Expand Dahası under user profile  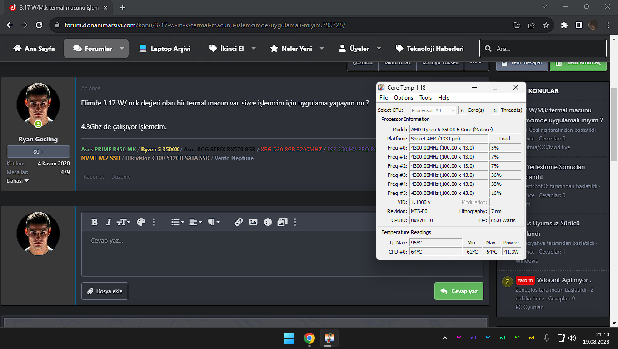point(18,181)
